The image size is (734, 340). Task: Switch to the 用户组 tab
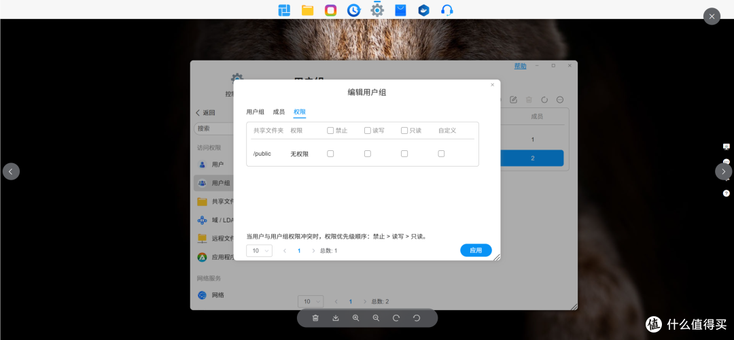(255, 112)
